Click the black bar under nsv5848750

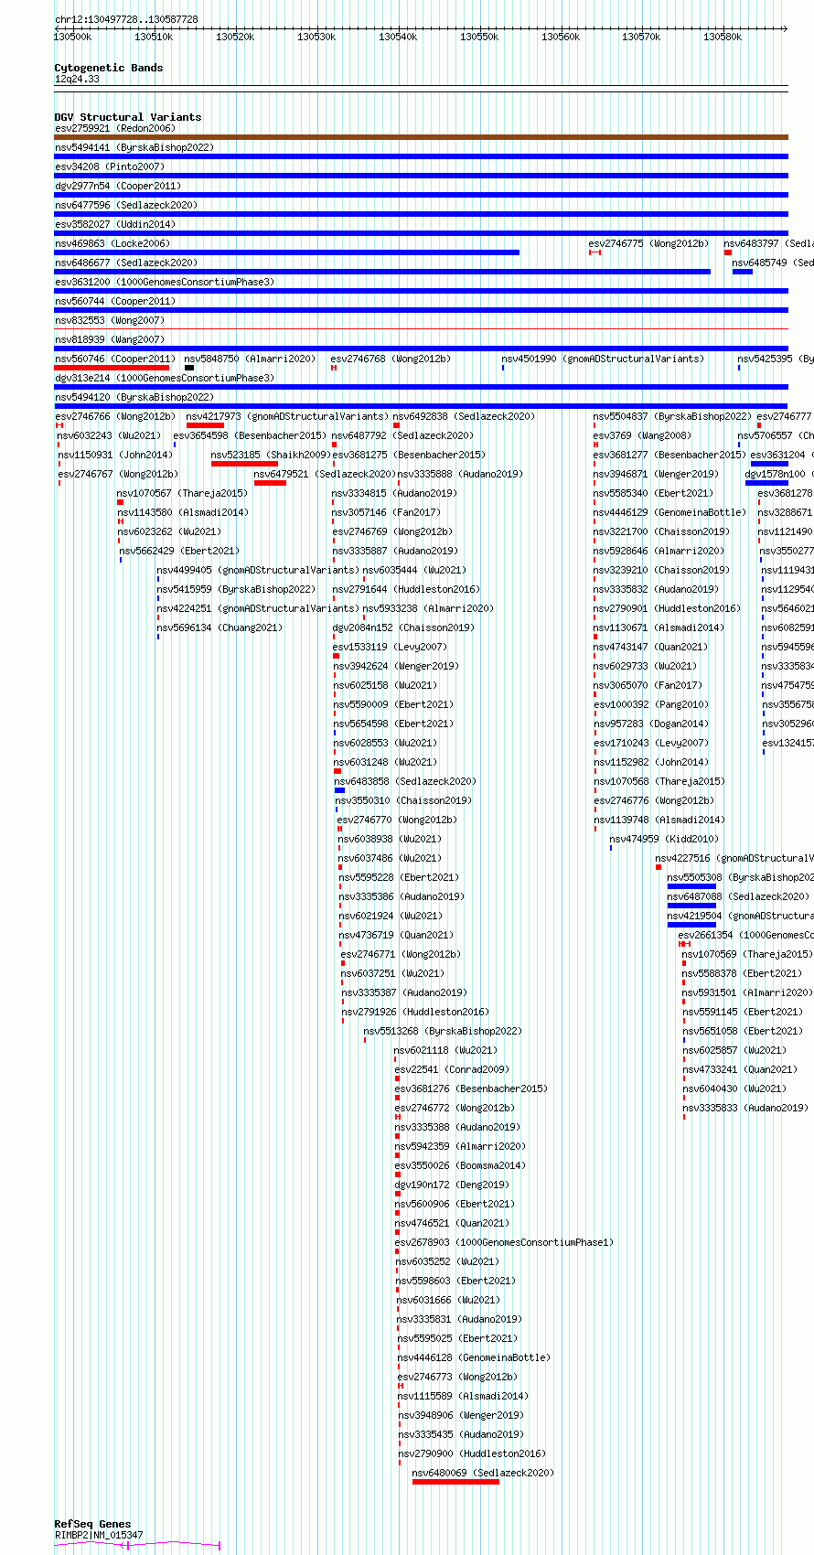tap(189, 368)
